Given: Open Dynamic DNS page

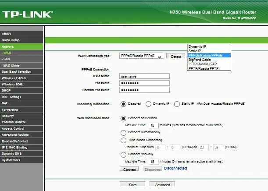Looking at the screenshot, I should (x=21, y=154).
